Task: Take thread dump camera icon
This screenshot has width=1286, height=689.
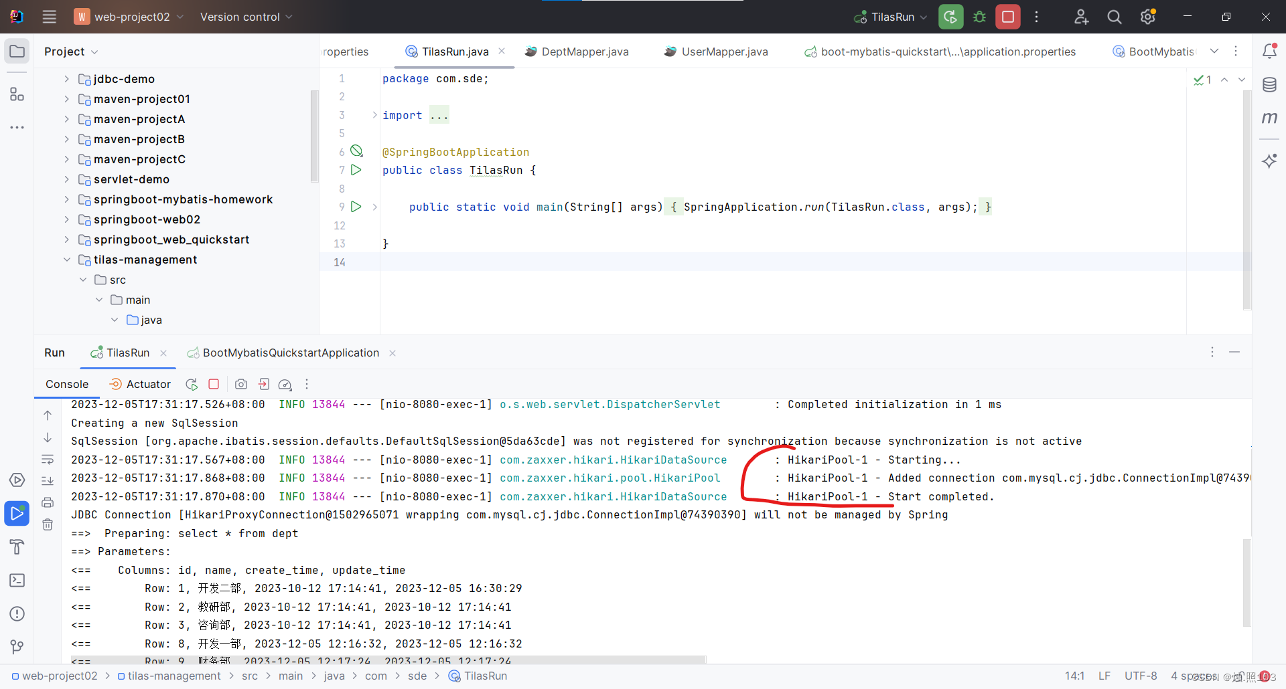Action: (241, 384)
